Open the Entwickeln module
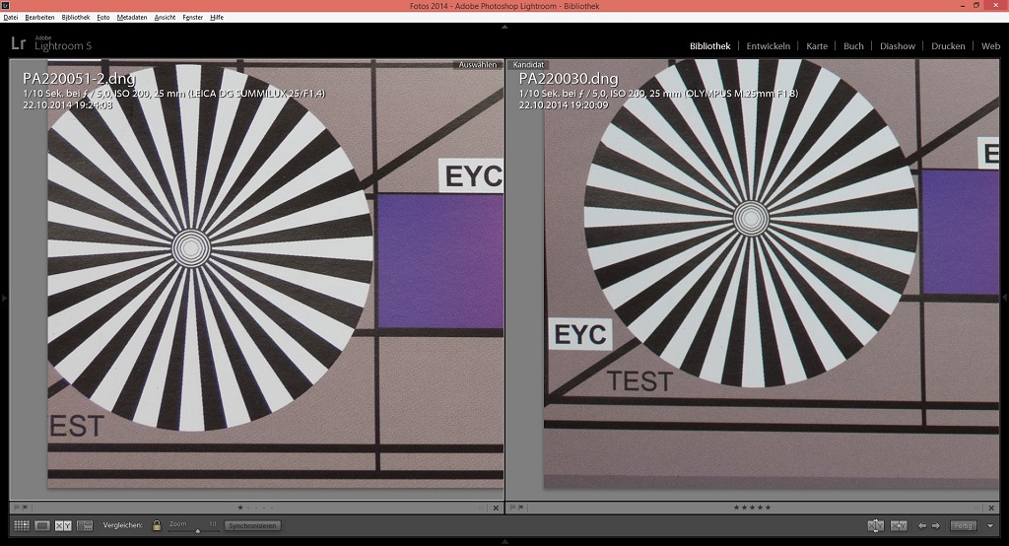The image size is (1009, 546). 768,46
